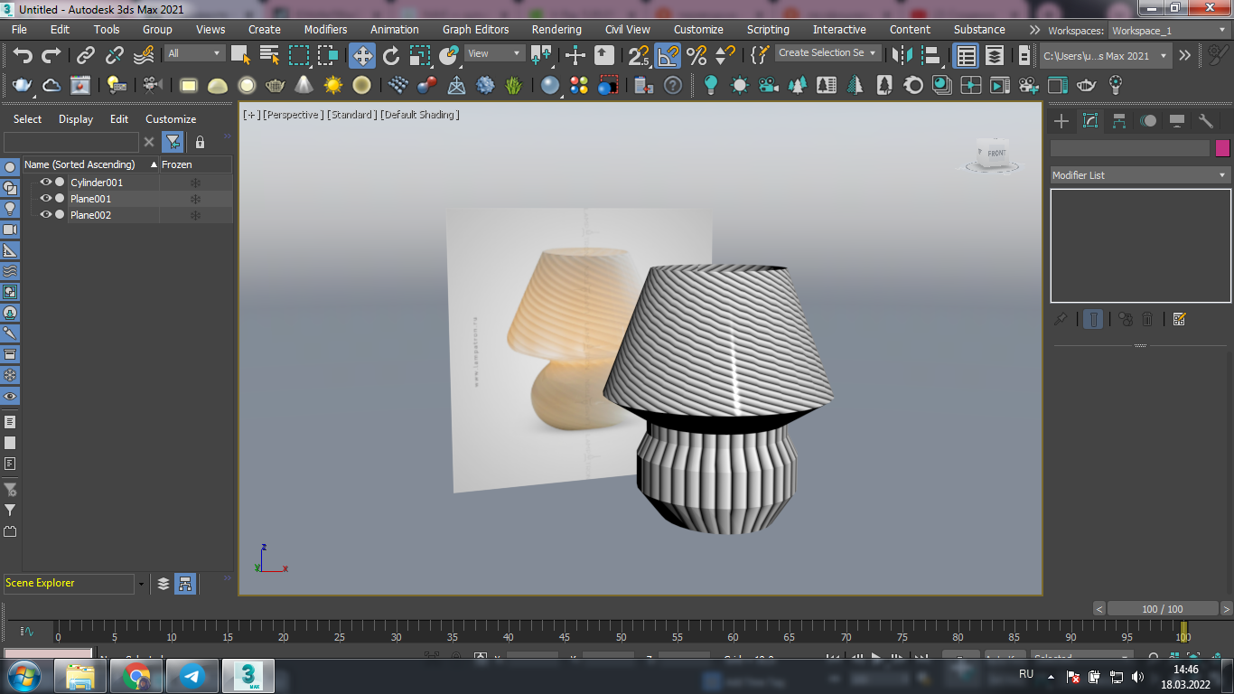The image size is (1234, 694).
Task: Click the Default Shading viewport label
Action: pyautogui.click(x=419, y=115)
